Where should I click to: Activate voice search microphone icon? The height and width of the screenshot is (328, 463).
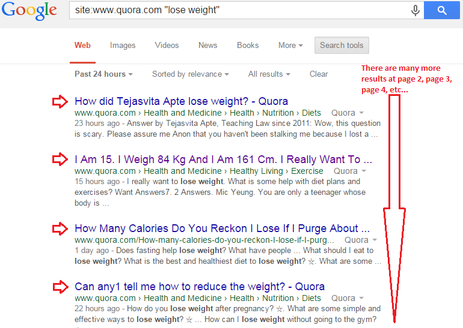coord(415,10)
